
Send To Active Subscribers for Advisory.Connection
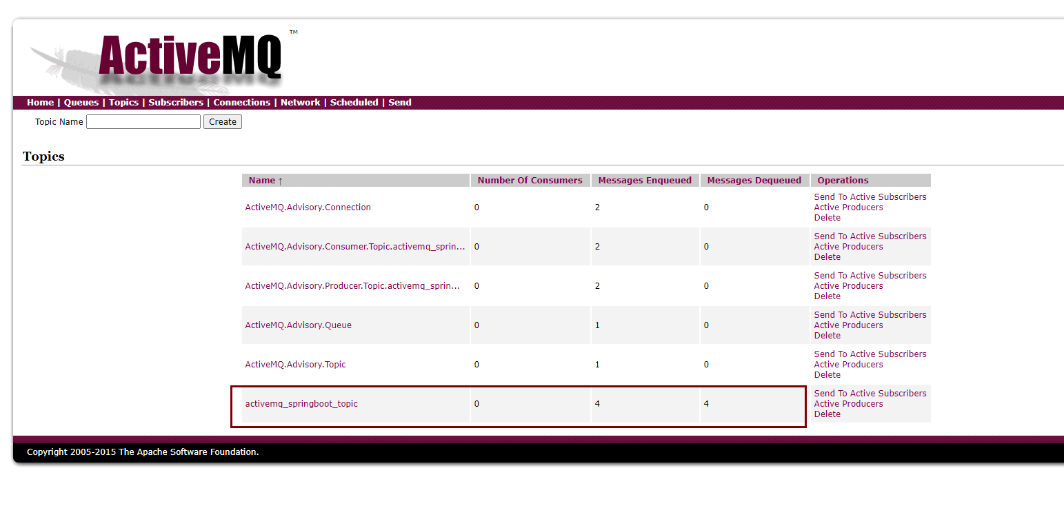(870, 197)
